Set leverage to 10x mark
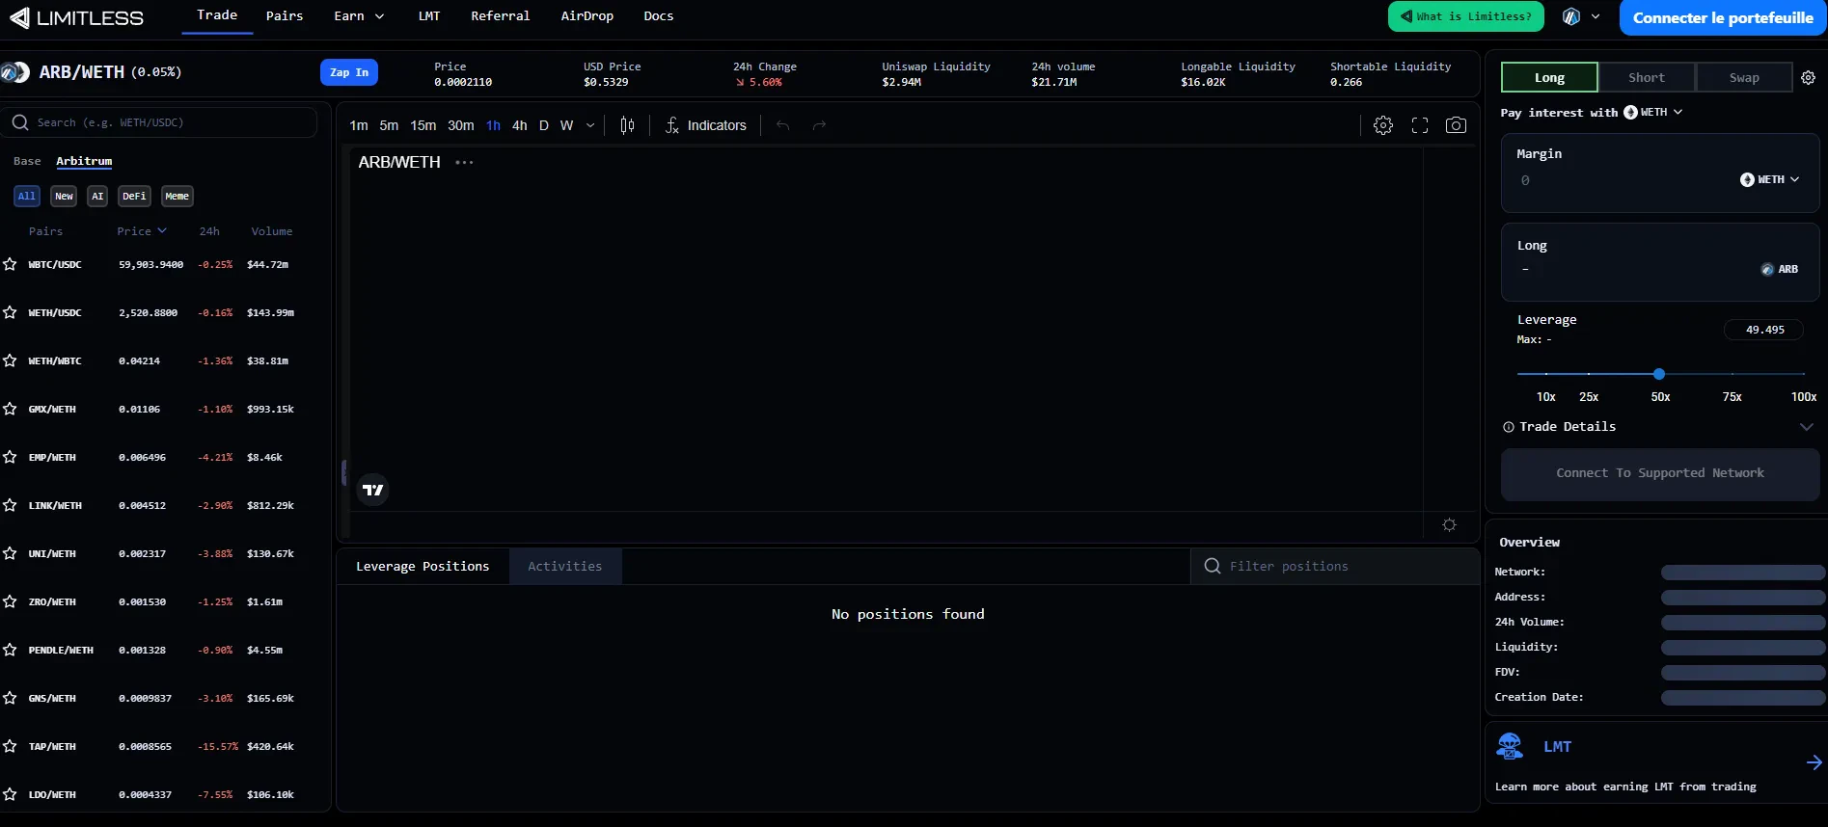 click(x=1545, y=395)
